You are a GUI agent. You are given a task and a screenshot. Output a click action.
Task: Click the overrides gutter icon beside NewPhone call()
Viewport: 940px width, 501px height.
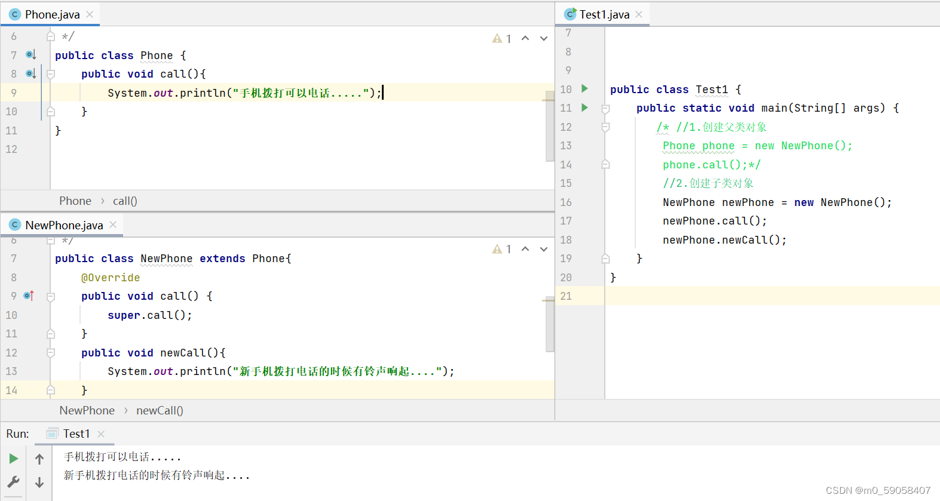click(x=29, y=296)
